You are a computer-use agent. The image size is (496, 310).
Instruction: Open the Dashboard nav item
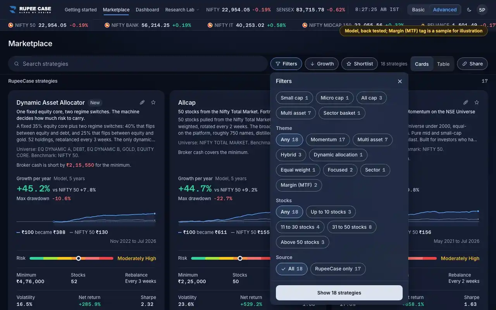[x=147, y=10]
